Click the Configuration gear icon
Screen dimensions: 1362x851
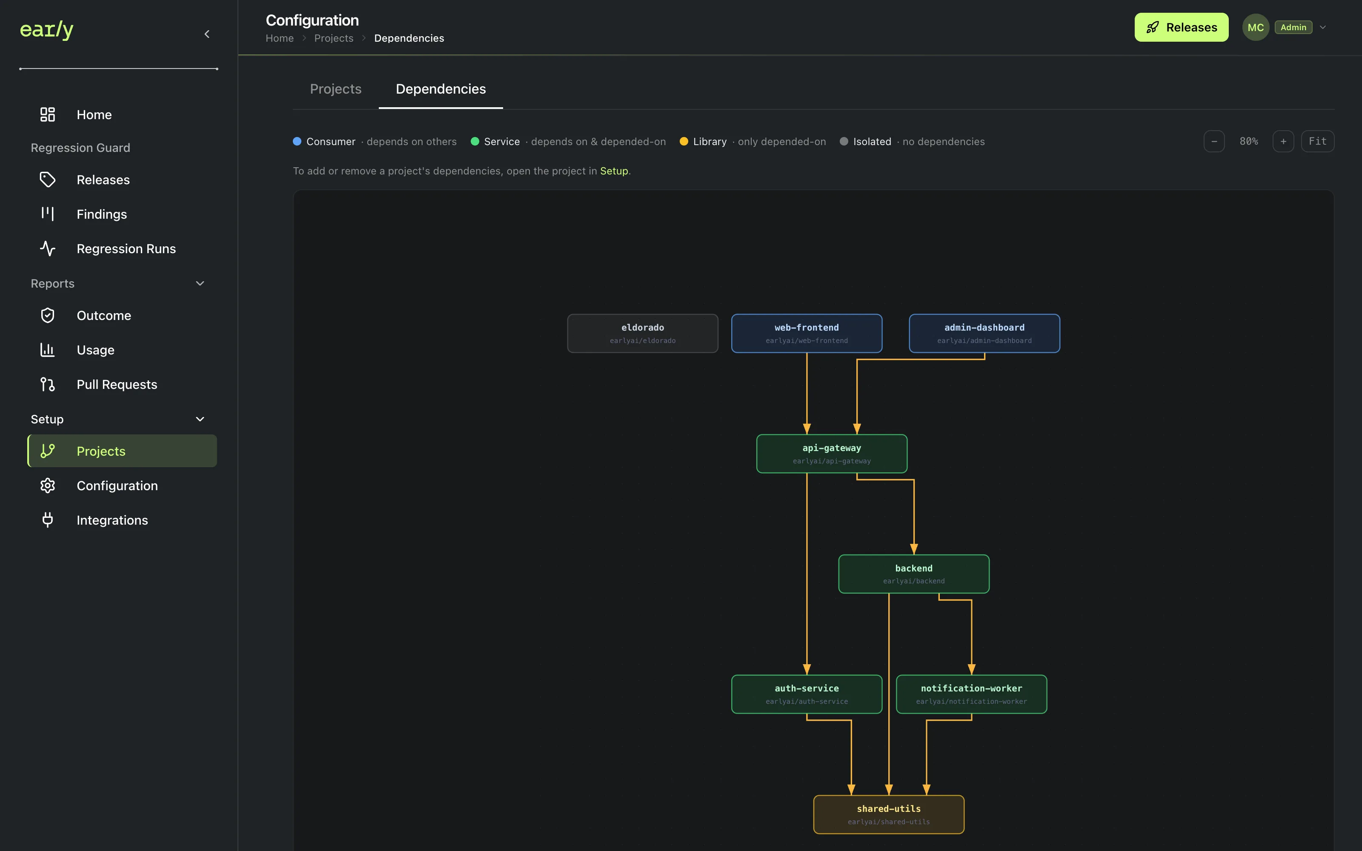tap(48, 486)
